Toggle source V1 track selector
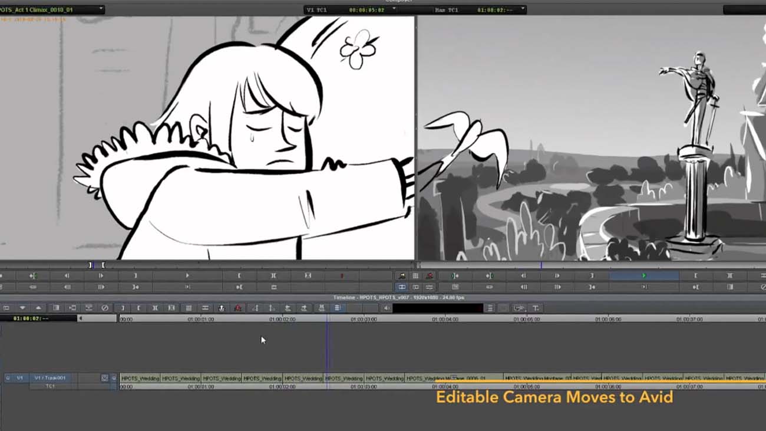 19,377
